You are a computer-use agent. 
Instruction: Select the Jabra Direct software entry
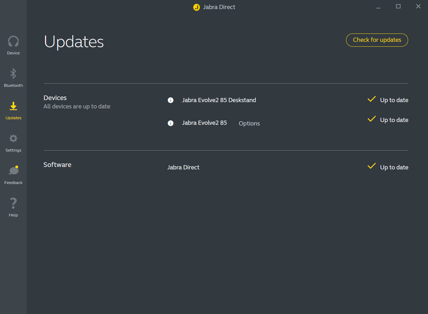coord(183,167)
